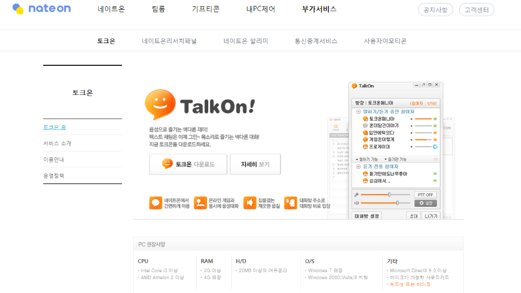Click the 헤드셋 또는 마이크 requirement text

pos(410,284)
